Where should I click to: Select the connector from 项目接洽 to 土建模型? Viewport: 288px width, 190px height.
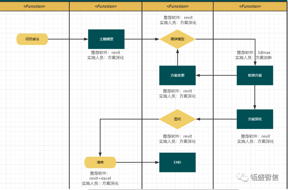click(68, 39)
